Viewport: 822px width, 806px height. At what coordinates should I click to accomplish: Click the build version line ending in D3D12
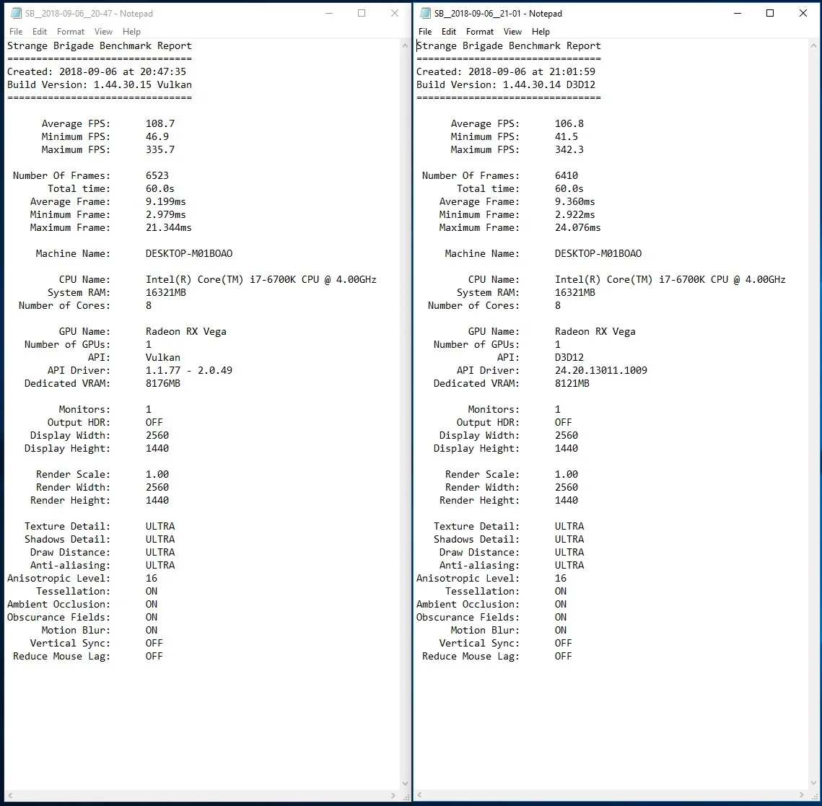click(x=506, y=85)
